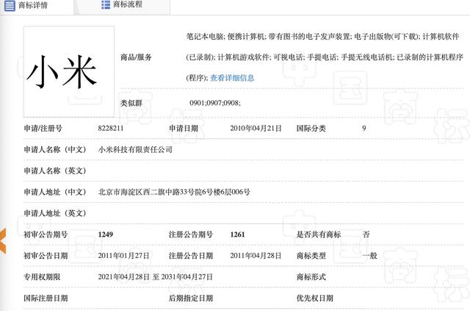This screenshot has width=470, height=311.
Task: Click the exclusive rights period end date 2031年04月27日
Action: (187, 276)
